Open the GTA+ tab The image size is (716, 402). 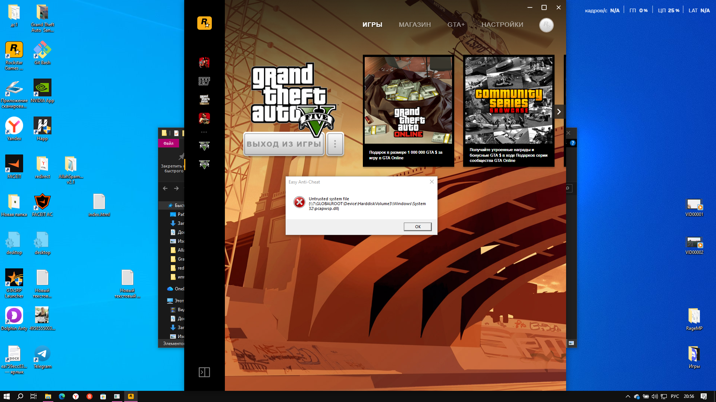(456, 25)
